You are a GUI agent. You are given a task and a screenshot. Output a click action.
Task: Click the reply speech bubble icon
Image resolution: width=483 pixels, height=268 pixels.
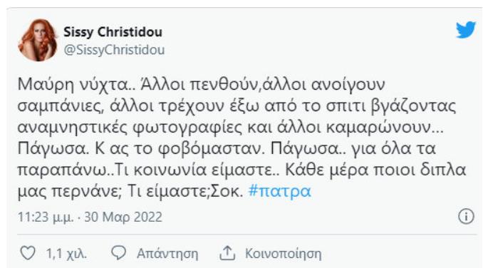click(118, 253)
